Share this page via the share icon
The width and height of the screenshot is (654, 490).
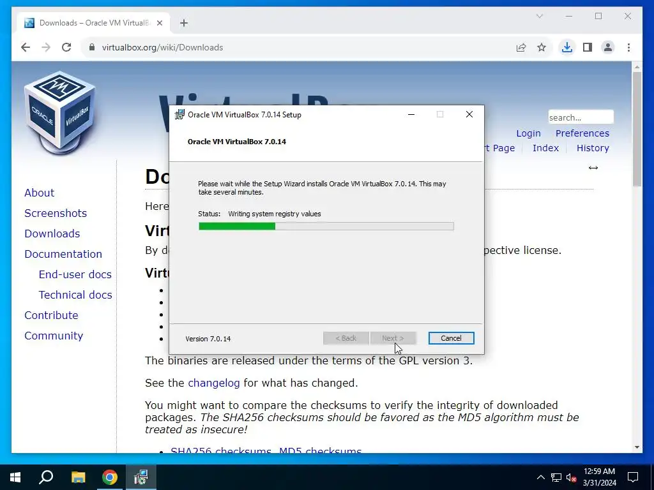(x=521, y=47)
